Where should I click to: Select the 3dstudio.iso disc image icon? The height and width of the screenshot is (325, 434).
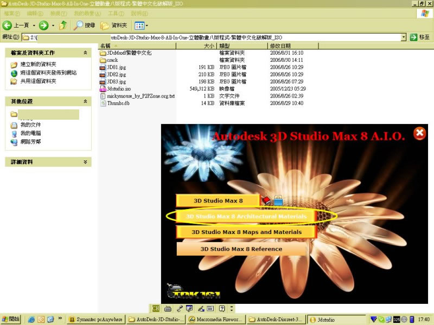[x=103, y=89]
